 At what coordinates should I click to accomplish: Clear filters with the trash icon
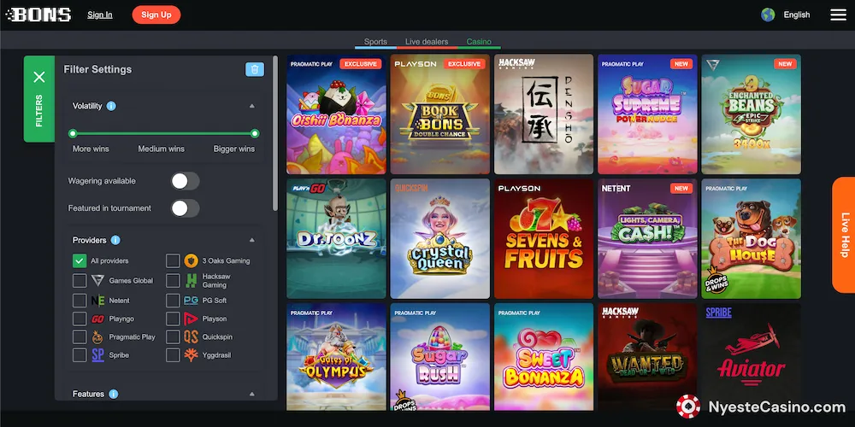pyautogui.click(x=255, y=69)
